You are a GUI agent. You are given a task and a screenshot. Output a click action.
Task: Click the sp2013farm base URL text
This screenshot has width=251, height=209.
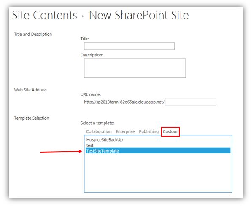point(124,102)
